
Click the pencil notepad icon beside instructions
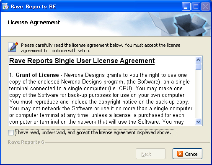pos(13,47)
